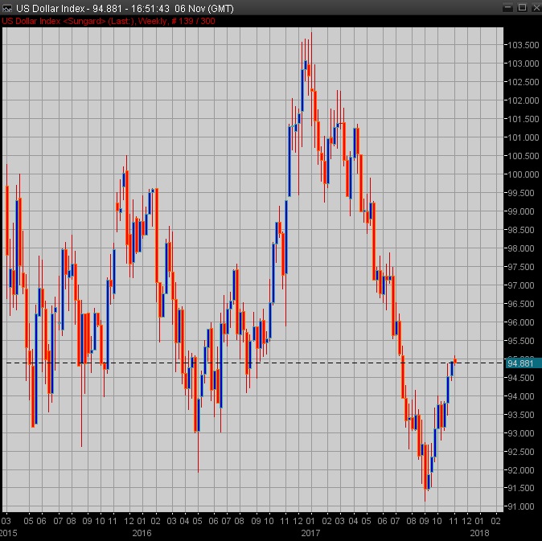542x541 pixels.
Task: Click the 92.500 price axis label
Action: (523, 452)
